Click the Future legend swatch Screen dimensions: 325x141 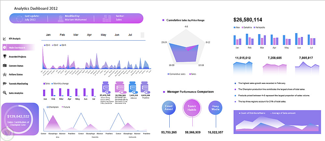click(62, 107)
